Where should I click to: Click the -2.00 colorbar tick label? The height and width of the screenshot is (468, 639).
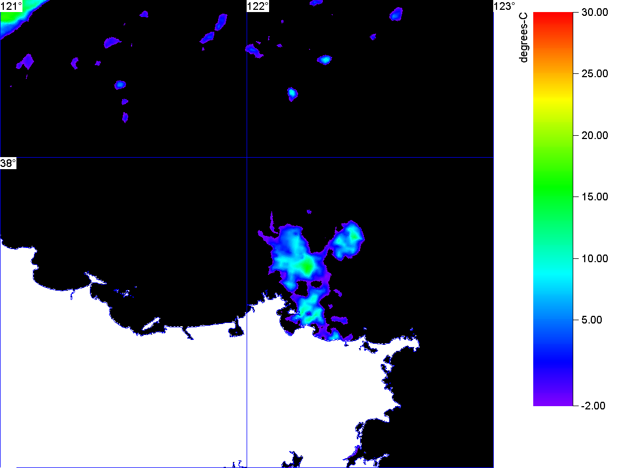click(593, 406)
